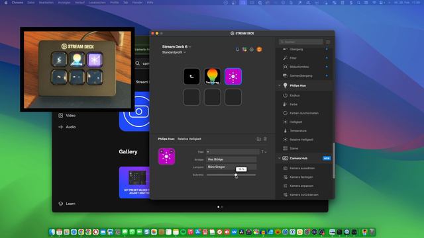Click the Schritte slider handle
Image resolution: width=424 pixels, height=238 pixels.
(236, 175)
